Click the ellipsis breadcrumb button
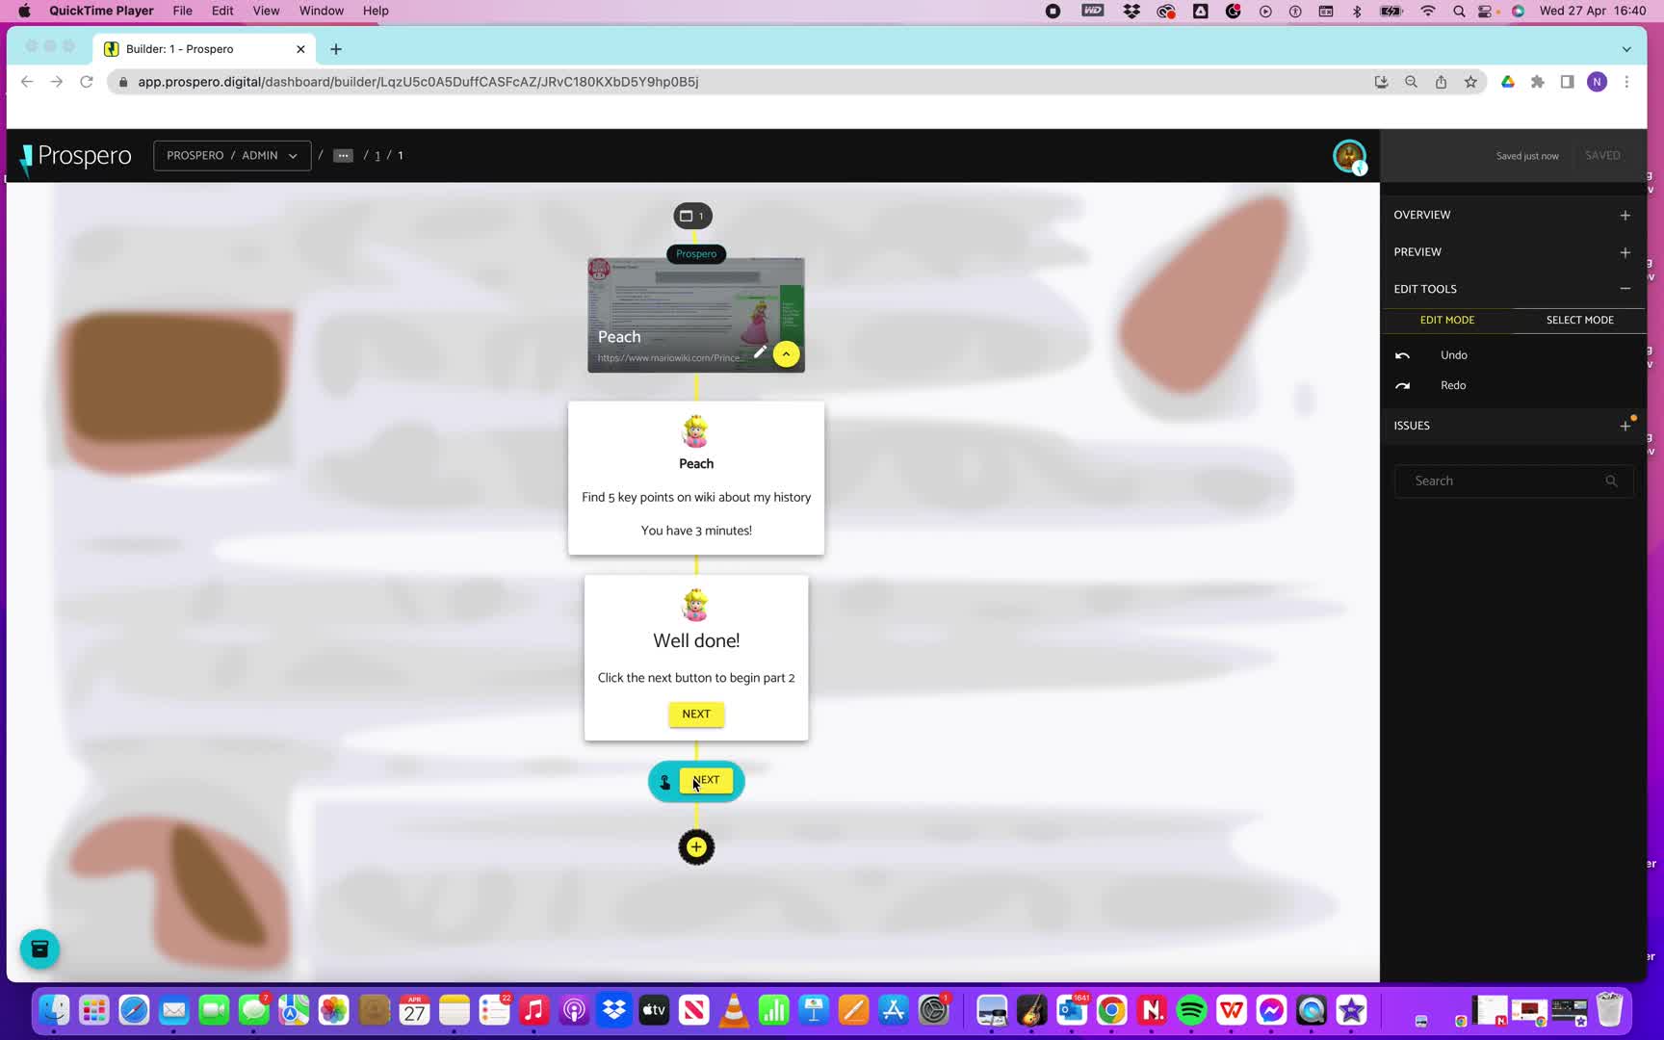Screen dimensions: 1664x1040 pos(343,155)
